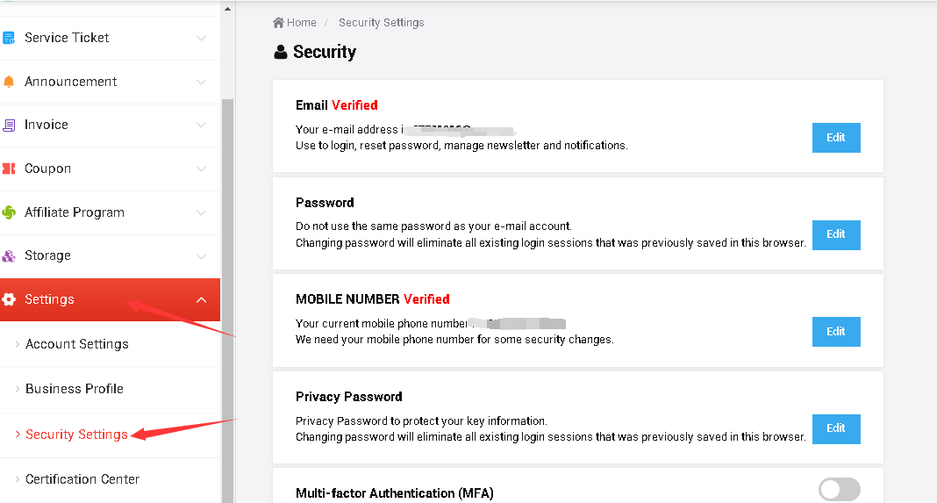Image resolution: width=937 pixels, height=503 pixels.
Task: Click the Coupon ticket icon
Action: tap(9, 169)
